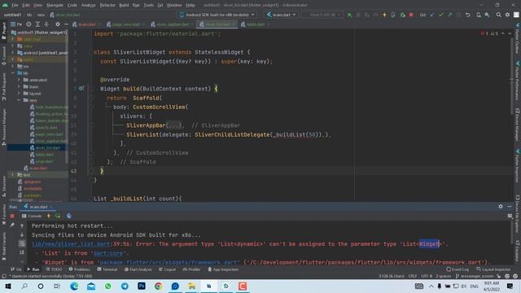This screenshot has width=521, height=293.
Task: Toggle the Flutter Outline side tab
Action: (x=518, y=38)
